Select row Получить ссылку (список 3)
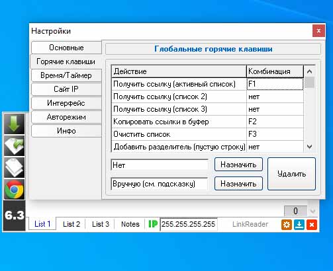The image size is (333, 271). point(207,109)
